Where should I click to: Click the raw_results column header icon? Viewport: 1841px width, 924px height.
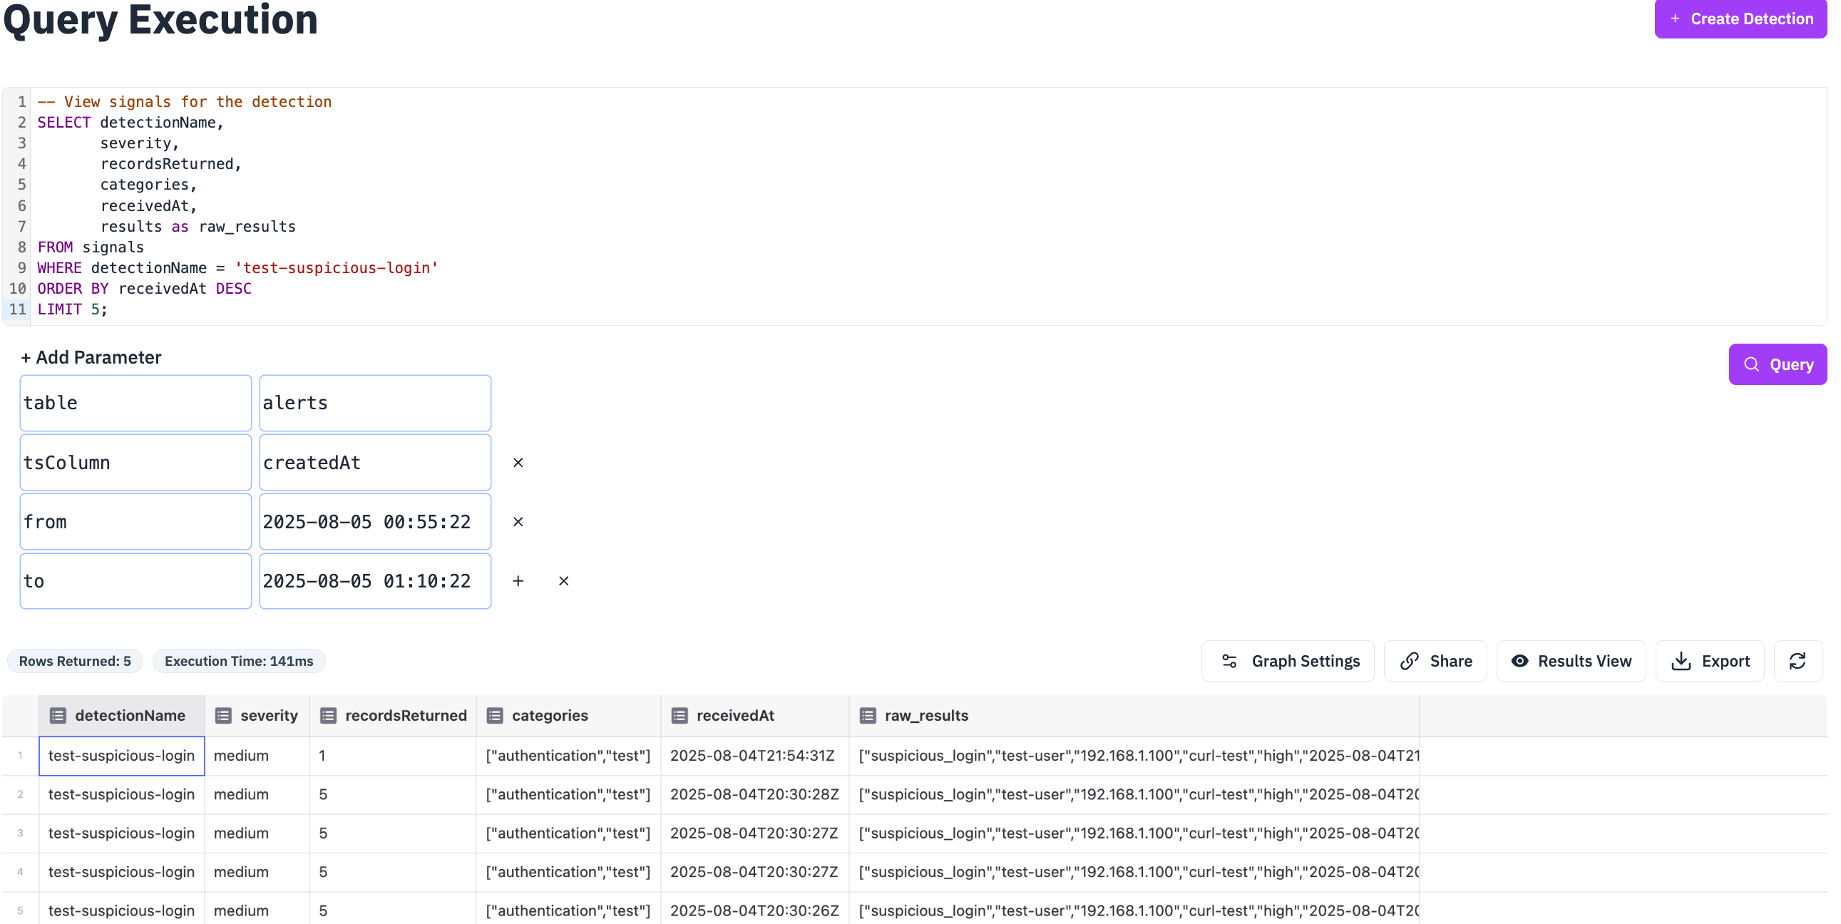(x=868, y=716)
